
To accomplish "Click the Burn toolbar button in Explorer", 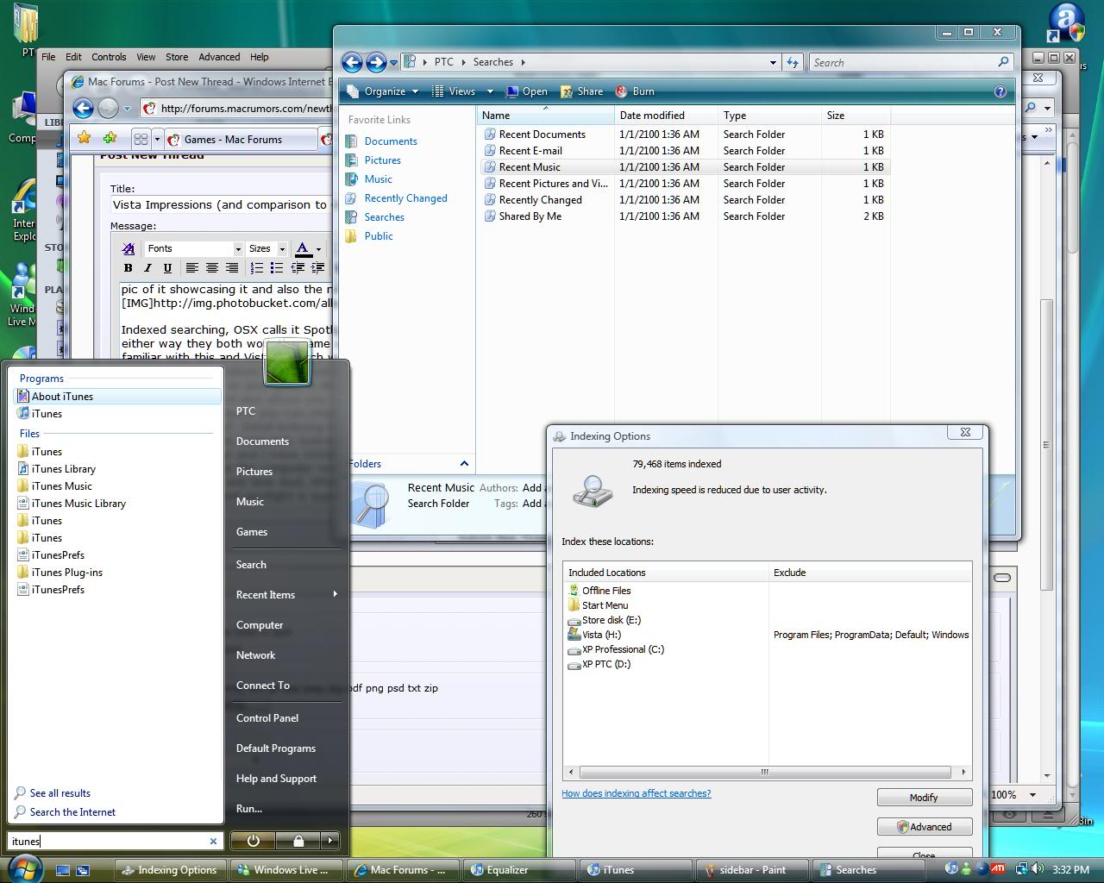I will pyautogui.click(x=635, y=91).
